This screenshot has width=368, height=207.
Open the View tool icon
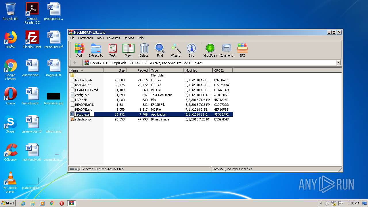128,50
